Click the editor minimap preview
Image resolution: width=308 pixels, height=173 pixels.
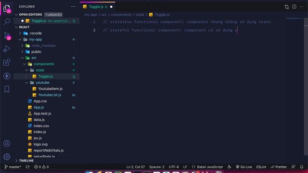click(x=294, y=19)
